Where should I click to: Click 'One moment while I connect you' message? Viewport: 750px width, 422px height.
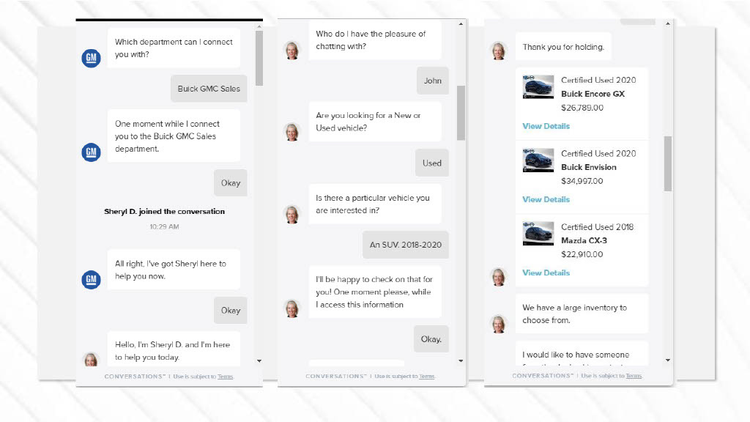pos(174,136)
